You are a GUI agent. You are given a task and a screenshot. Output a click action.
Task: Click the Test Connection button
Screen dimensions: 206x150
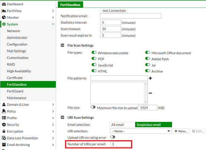pos(114,10)
